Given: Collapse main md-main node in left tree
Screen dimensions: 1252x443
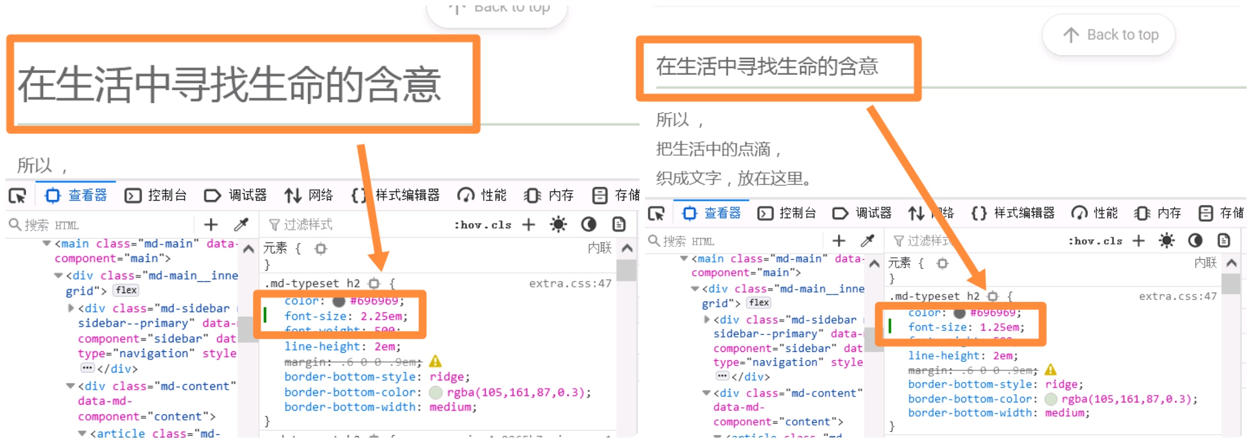Looking at the screenshot, I should coord(47,243).
